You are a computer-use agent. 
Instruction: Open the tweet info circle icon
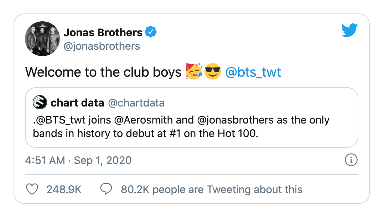[x=351, y=160]
